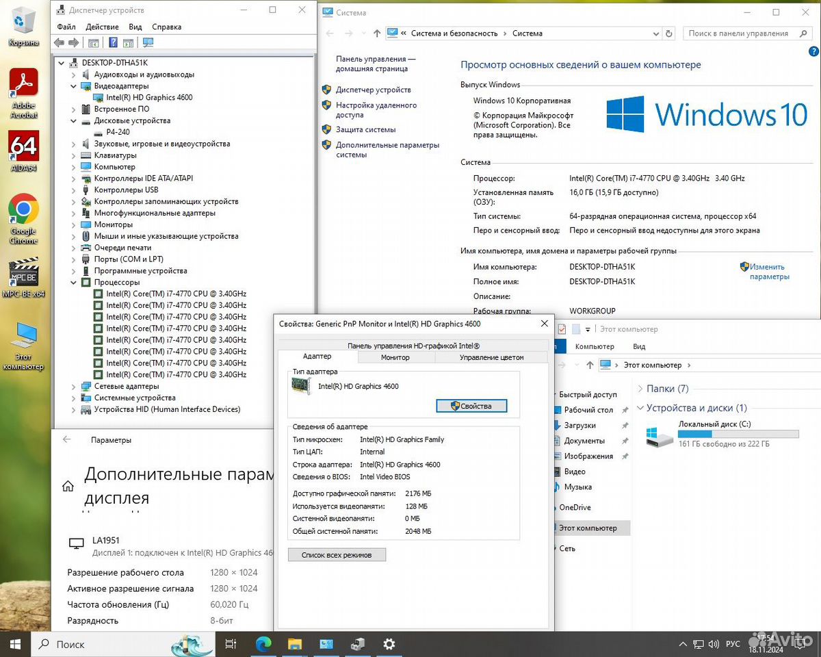Click РУС language indicator in the tray

point(733,644)
